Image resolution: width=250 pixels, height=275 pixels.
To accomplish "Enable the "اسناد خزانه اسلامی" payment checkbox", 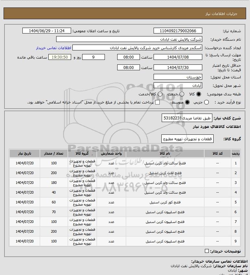I will (157, 103).
